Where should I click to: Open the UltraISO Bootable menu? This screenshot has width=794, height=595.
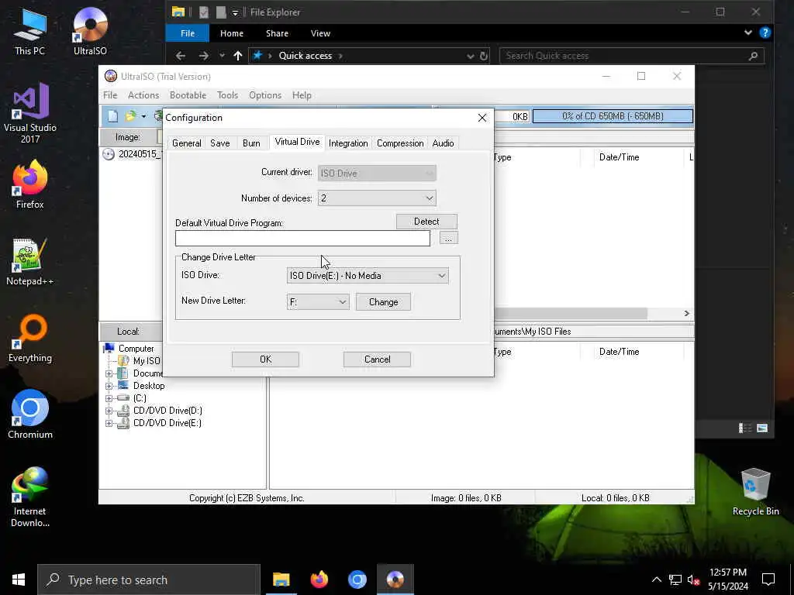(x=188, y=95)
